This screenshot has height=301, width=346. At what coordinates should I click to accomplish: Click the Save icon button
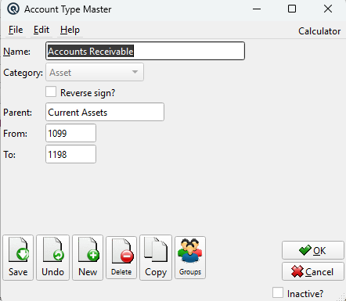click(18, 257)
